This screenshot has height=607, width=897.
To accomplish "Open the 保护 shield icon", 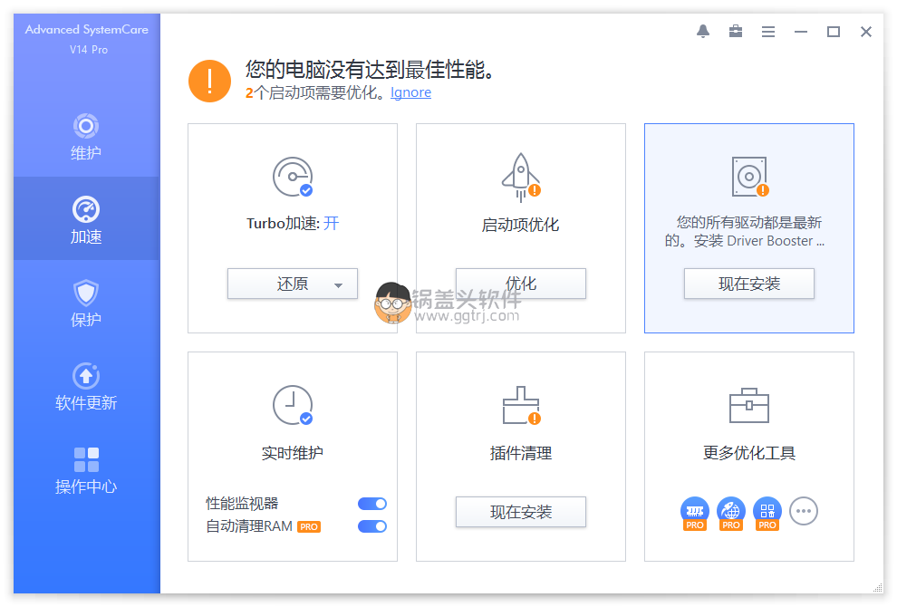I will 86,293.
